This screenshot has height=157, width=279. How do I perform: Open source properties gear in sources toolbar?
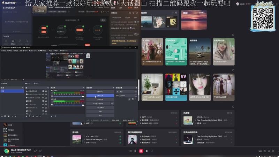(x=33, y=117)
